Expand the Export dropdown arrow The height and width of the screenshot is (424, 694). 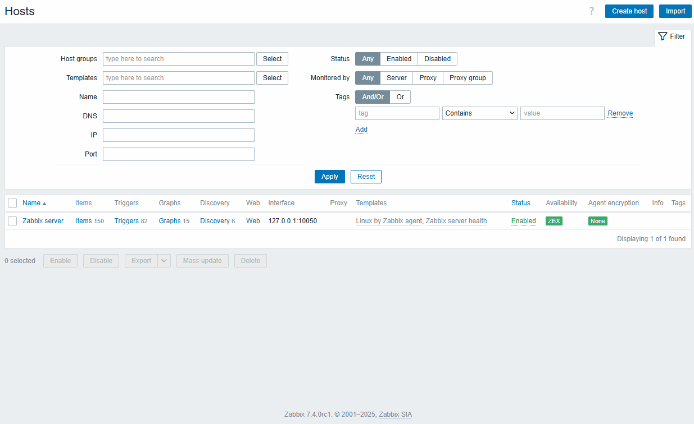coord(164,261)
